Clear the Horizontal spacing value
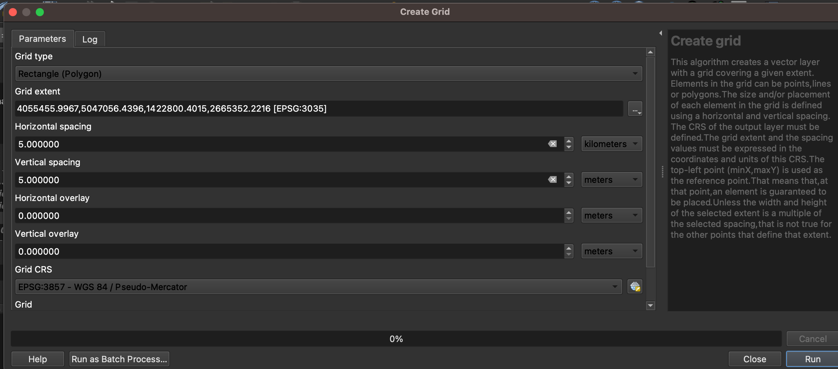The image size is (838, 369). point(552,144)
